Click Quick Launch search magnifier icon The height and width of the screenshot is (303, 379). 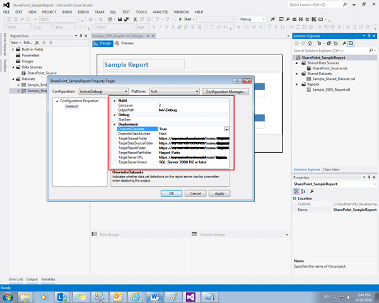(344, 4)
